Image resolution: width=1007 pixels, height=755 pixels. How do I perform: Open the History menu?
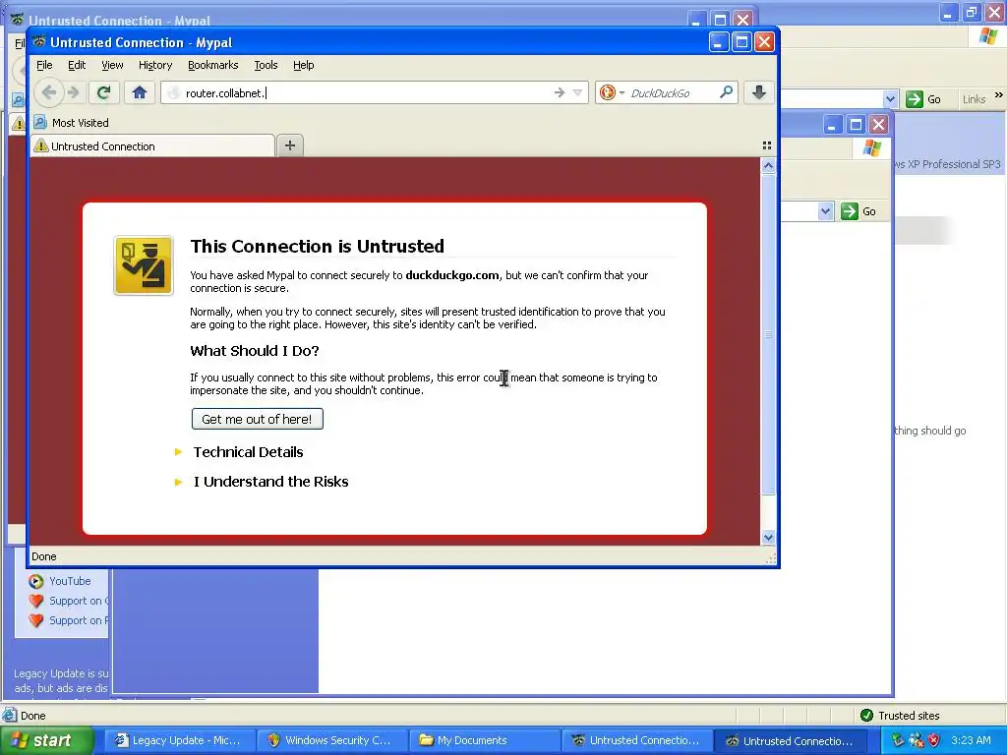tap(155, 65)
